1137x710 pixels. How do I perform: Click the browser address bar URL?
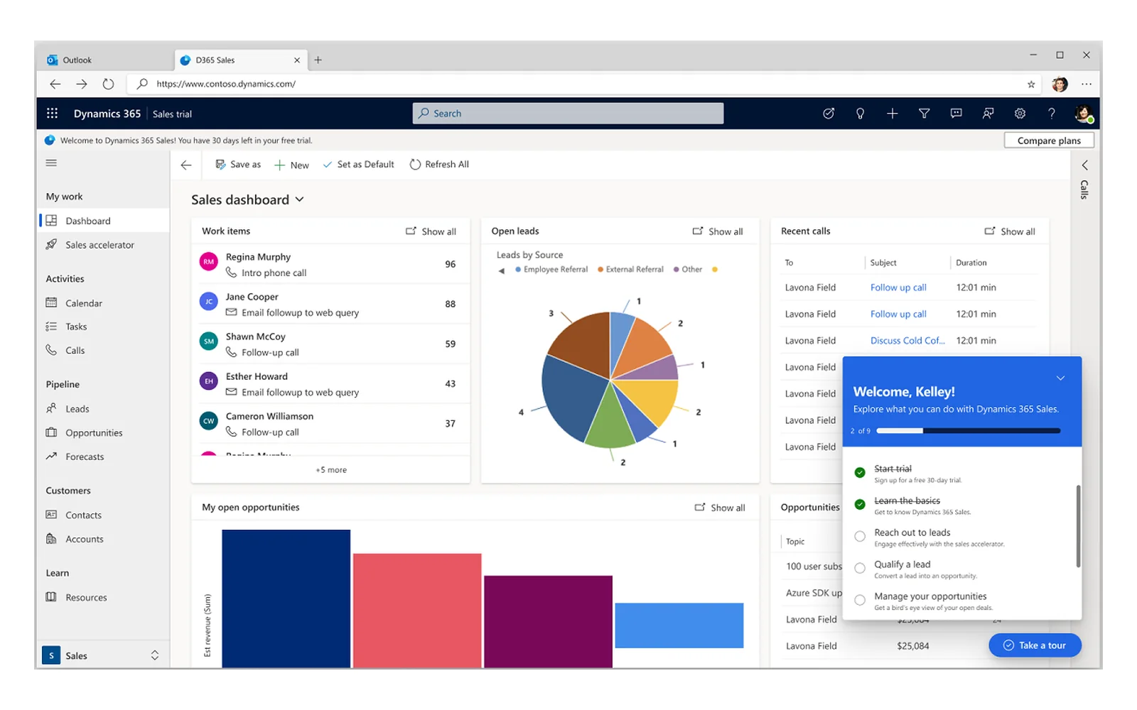pyautogui.click(x=226, y=84)
